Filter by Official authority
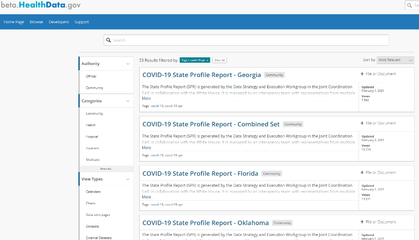 (91, 77)
